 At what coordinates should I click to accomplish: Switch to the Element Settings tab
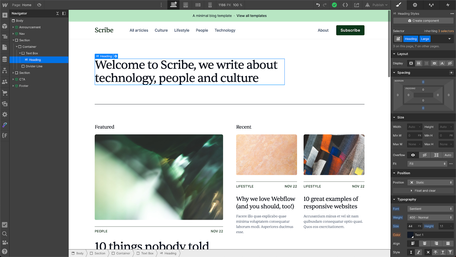(415, 5)
